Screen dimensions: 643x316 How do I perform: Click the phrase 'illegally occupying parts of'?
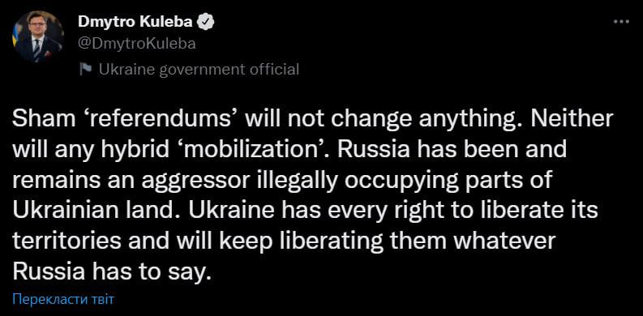pos(405,181)
